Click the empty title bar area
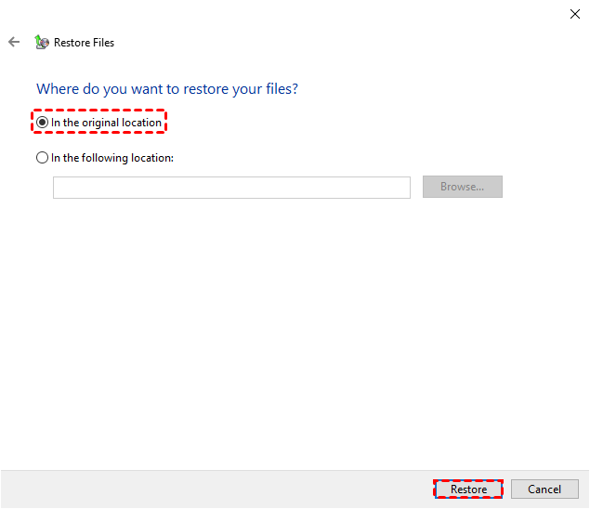Viewport: 590px width, 509px height. pyautogui.click(x=279, y=14)
